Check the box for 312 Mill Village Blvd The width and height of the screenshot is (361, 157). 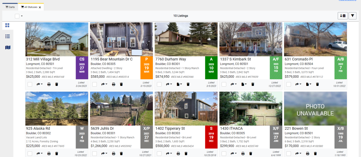[30, 84]
